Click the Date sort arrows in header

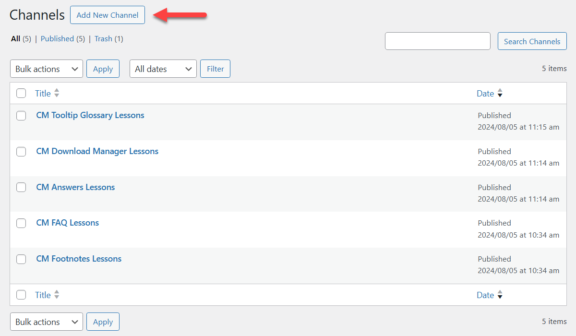click(500, 93)
